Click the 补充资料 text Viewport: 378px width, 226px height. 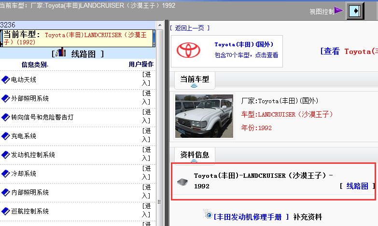pyautogui.click(x=308, y=217)
